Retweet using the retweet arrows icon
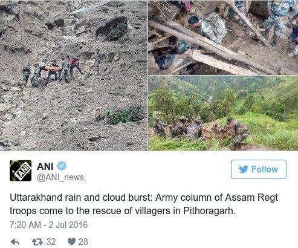The height and width of the screenshot is (248, 298). tap(37, 242)
